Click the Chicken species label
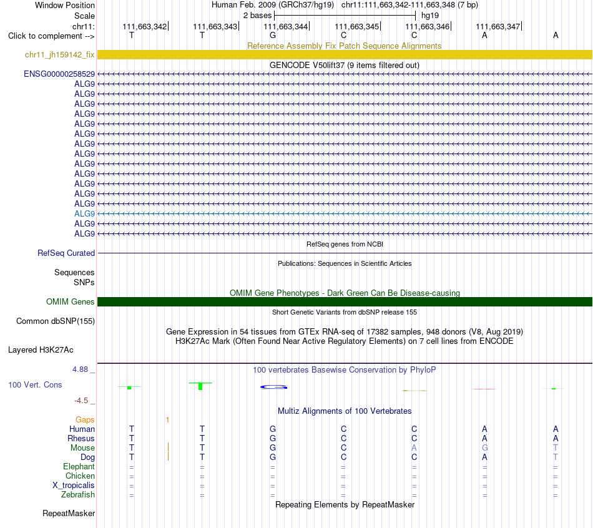Image resolution: width=593 pixels, height=528 pixels. (x=80, y=476)
